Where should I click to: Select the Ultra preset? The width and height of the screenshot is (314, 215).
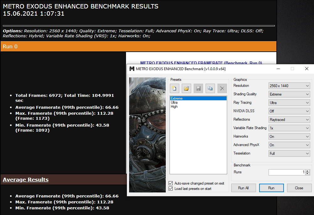[x=174, y=102]
